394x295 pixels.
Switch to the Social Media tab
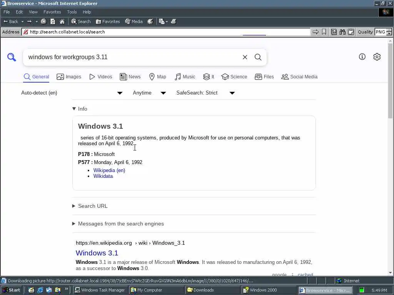[299, 77]
